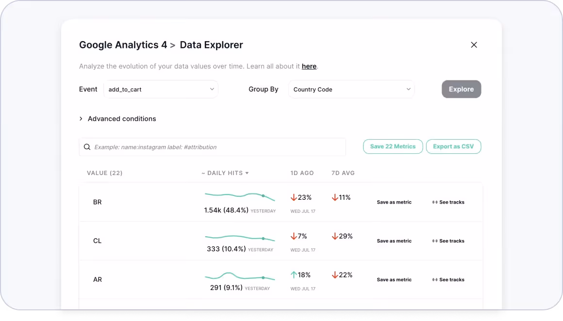The width and height of the screenshot is (563, 321).
Task: Select the BR country value
Action: 97,202
